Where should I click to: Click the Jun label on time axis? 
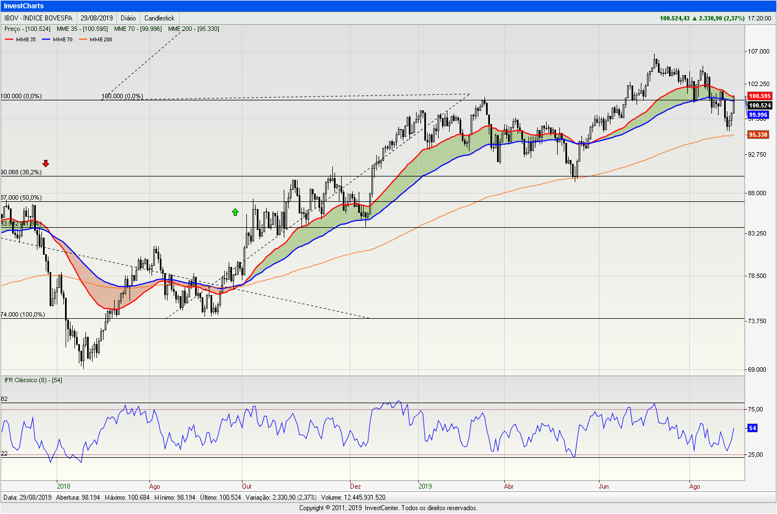pyautogui.click(x=604, y=486)
